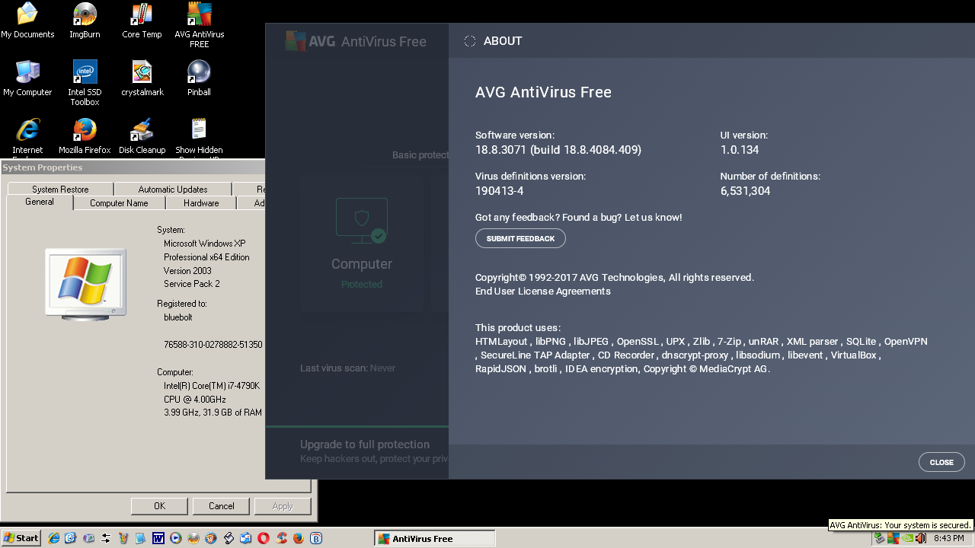Open the My Documents desktop icon
Screen dimensions: 975x548
click(x=27, y=21)
